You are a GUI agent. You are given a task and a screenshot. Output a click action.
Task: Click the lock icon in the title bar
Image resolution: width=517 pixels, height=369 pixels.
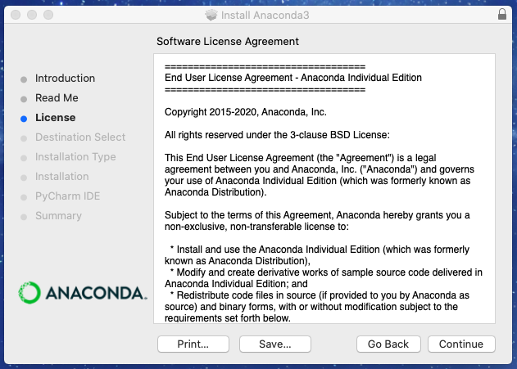(501, 15)
